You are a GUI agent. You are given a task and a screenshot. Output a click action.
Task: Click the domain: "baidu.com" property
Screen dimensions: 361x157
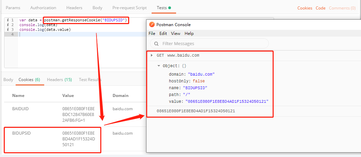pyautogui.click(x=192, y=74)
